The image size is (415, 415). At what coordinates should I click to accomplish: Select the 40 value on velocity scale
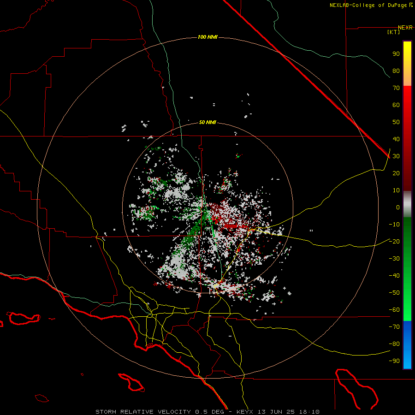click(396, 139)
